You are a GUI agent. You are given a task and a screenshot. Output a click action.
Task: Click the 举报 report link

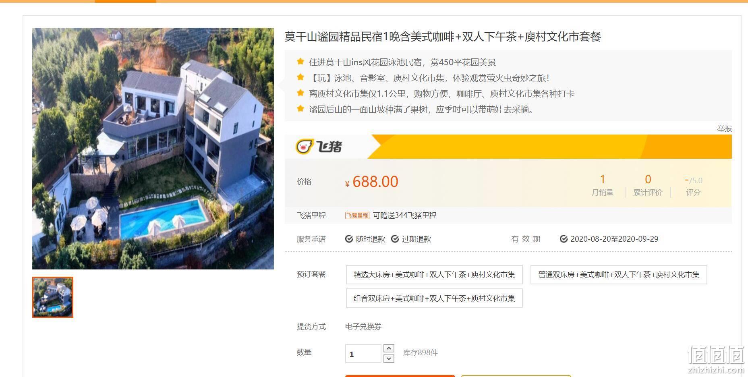(x=724, y=129)
